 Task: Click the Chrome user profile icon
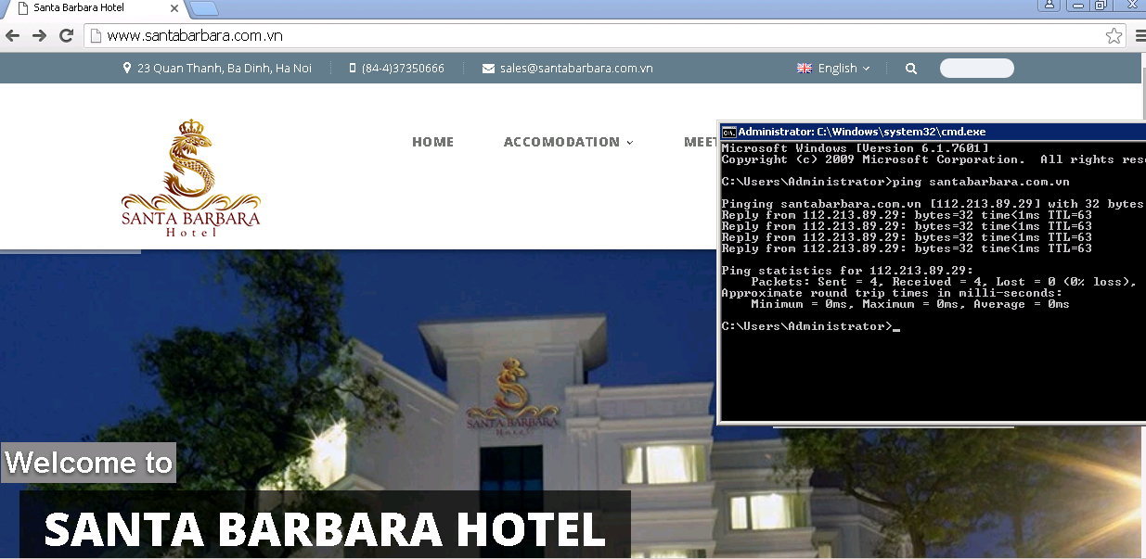1049,6
